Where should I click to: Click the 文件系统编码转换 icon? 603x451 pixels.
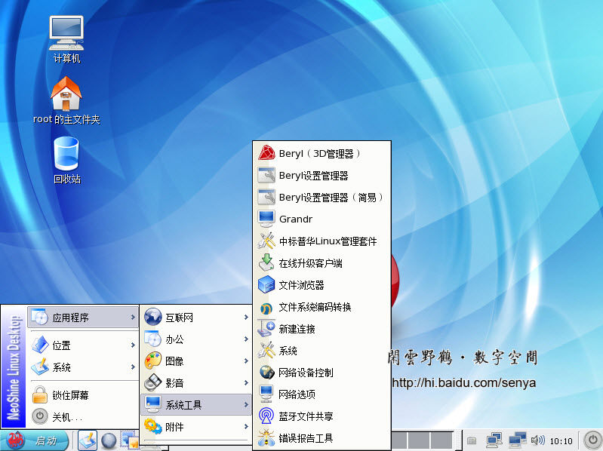click(x=266, y=307)
